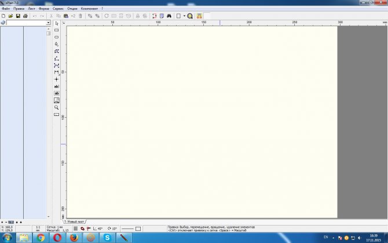Open the Компонент menu
Viewport: 388px width, 243px height.
coord(89,9)
